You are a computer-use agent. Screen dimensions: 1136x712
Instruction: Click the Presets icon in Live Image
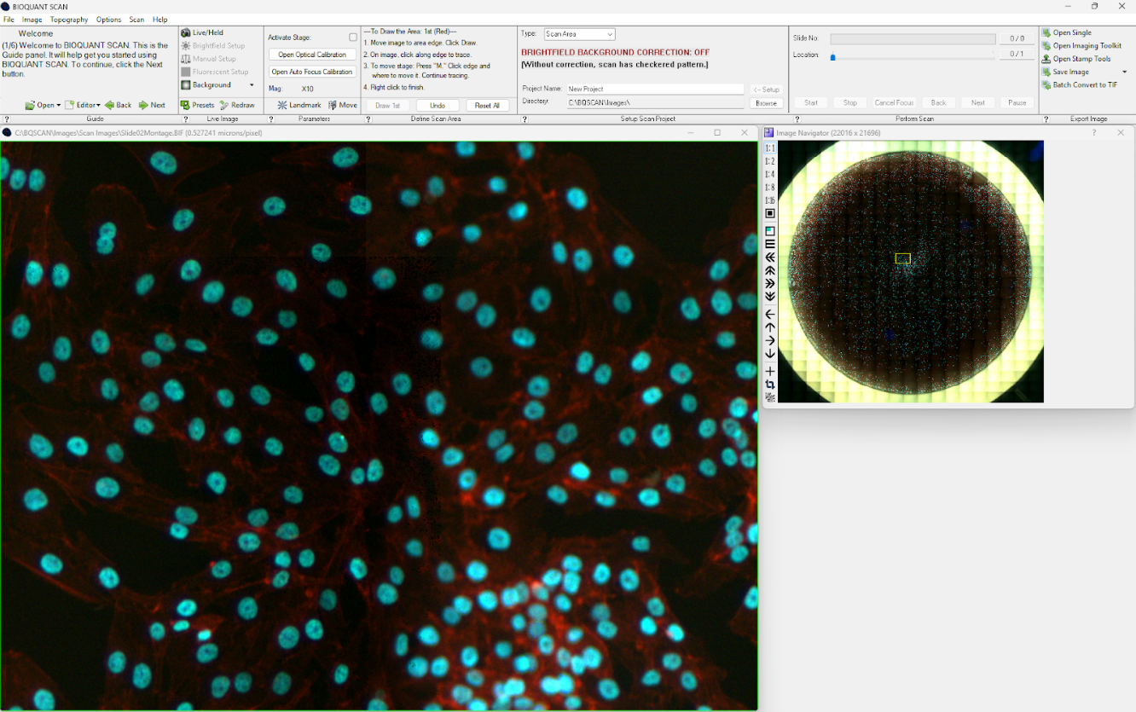(x=185, y=105)
